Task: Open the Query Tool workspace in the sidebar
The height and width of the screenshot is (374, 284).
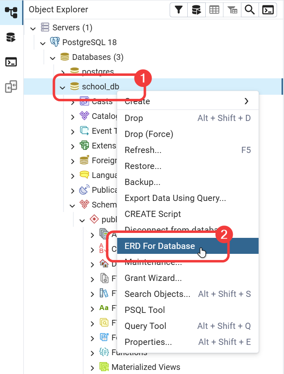Action: tap(11, 38)
